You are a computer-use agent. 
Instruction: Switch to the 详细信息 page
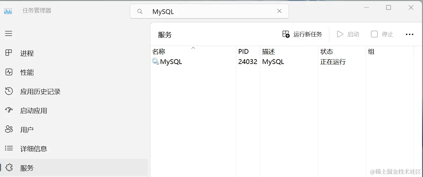(74, 148)
